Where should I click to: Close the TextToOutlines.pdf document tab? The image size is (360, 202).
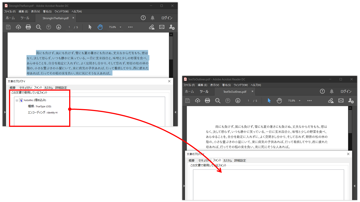[252, 91]
